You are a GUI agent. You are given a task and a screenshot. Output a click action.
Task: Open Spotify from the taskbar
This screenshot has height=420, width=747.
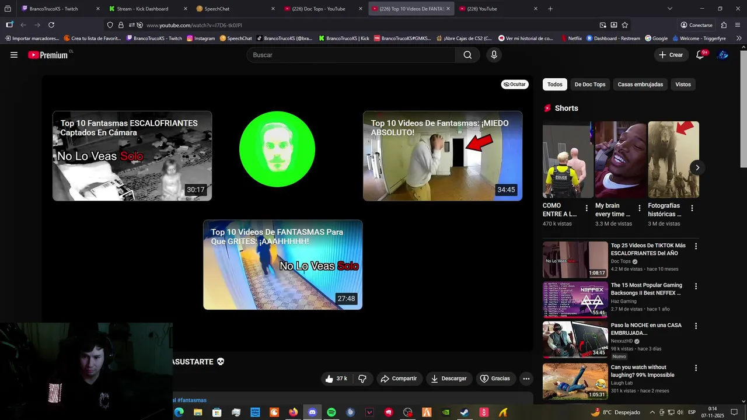click(331, 412)
